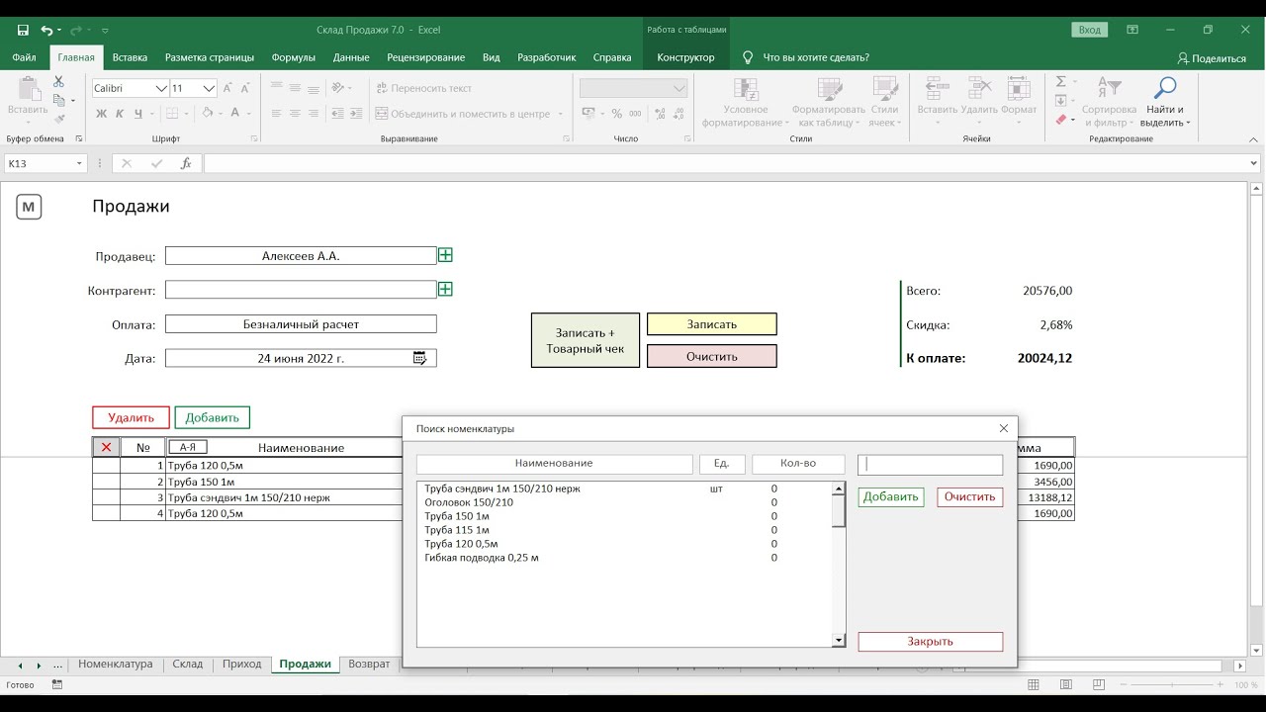Choose the font color A button
Image resolution: width=1266 pixels, height=712 pixels.
[x=235, y=114]
